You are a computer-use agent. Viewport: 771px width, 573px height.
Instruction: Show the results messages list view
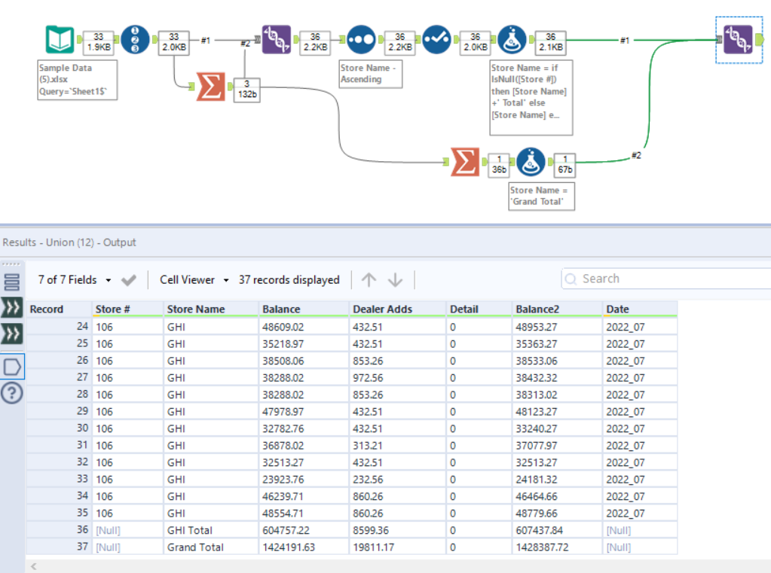pos(14,282)
